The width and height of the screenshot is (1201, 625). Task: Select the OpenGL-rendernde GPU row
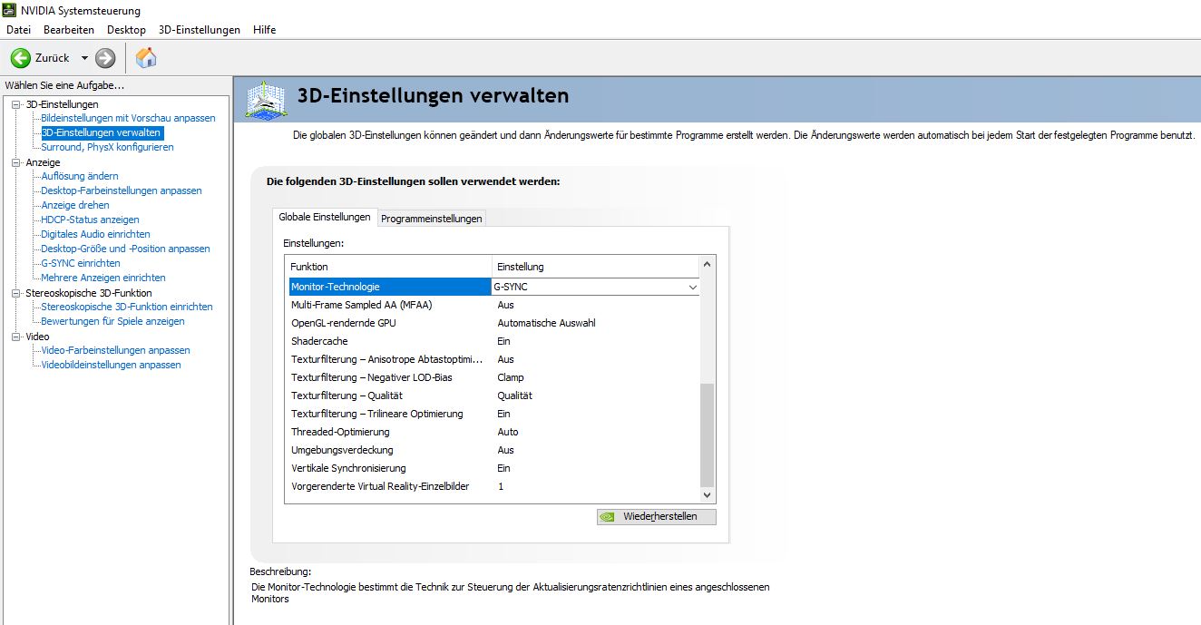click(493, 323)
